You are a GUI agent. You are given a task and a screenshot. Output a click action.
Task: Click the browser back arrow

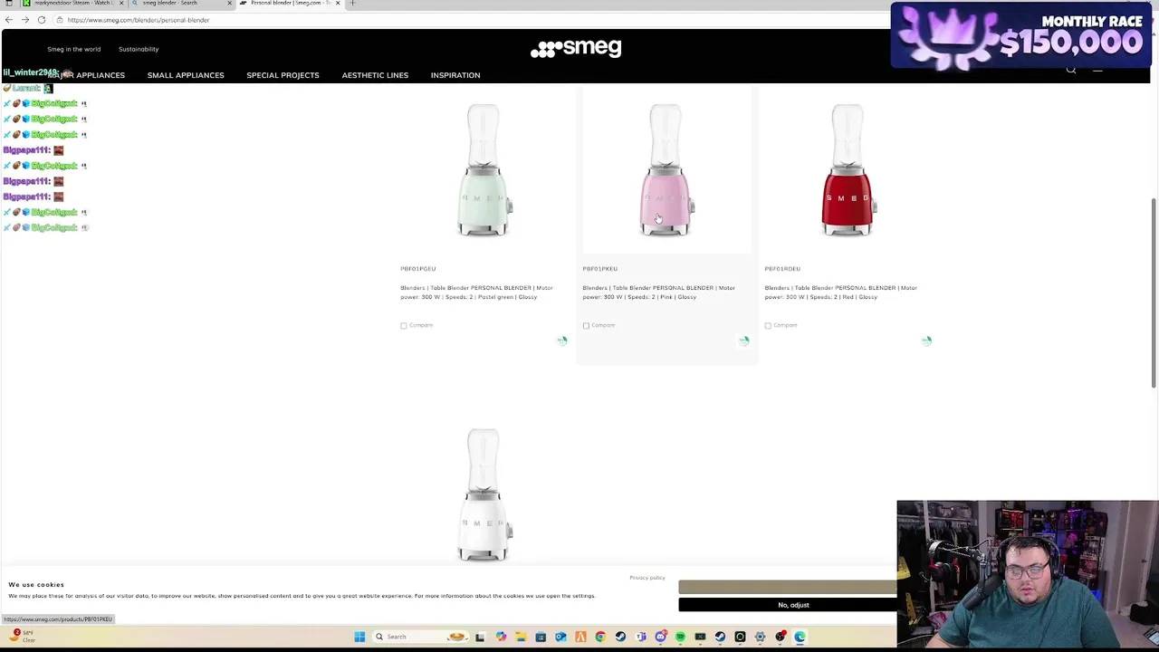coord(9,20)
